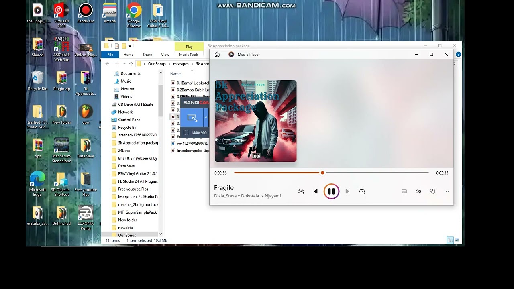The image size is (514, 289).
Task: Open the desktop Recycle Bin icon
Action: point(37,81)
